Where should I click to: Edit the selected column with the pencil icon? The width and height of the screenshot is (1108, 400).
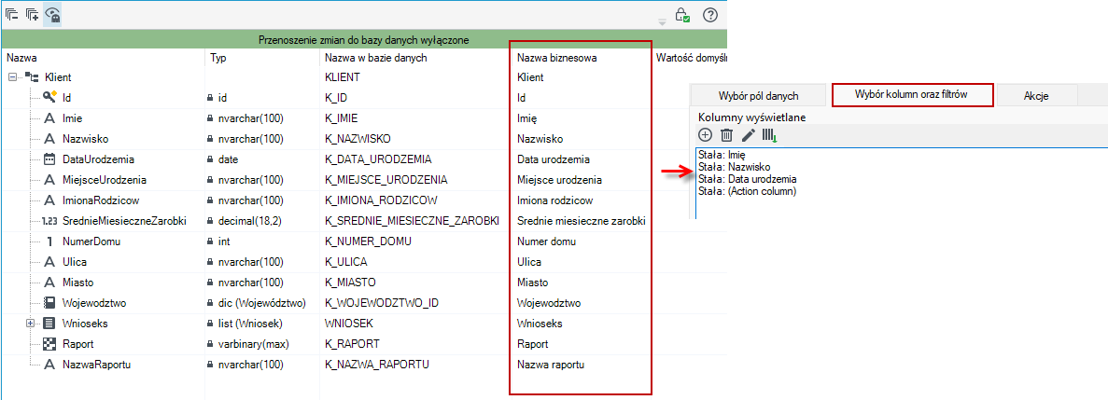[x=749, y=135]
